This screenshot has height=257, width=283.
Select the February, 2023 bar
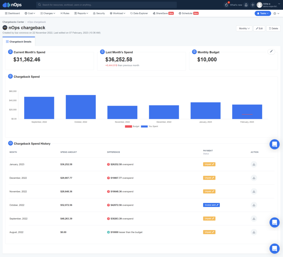(247, 111)
